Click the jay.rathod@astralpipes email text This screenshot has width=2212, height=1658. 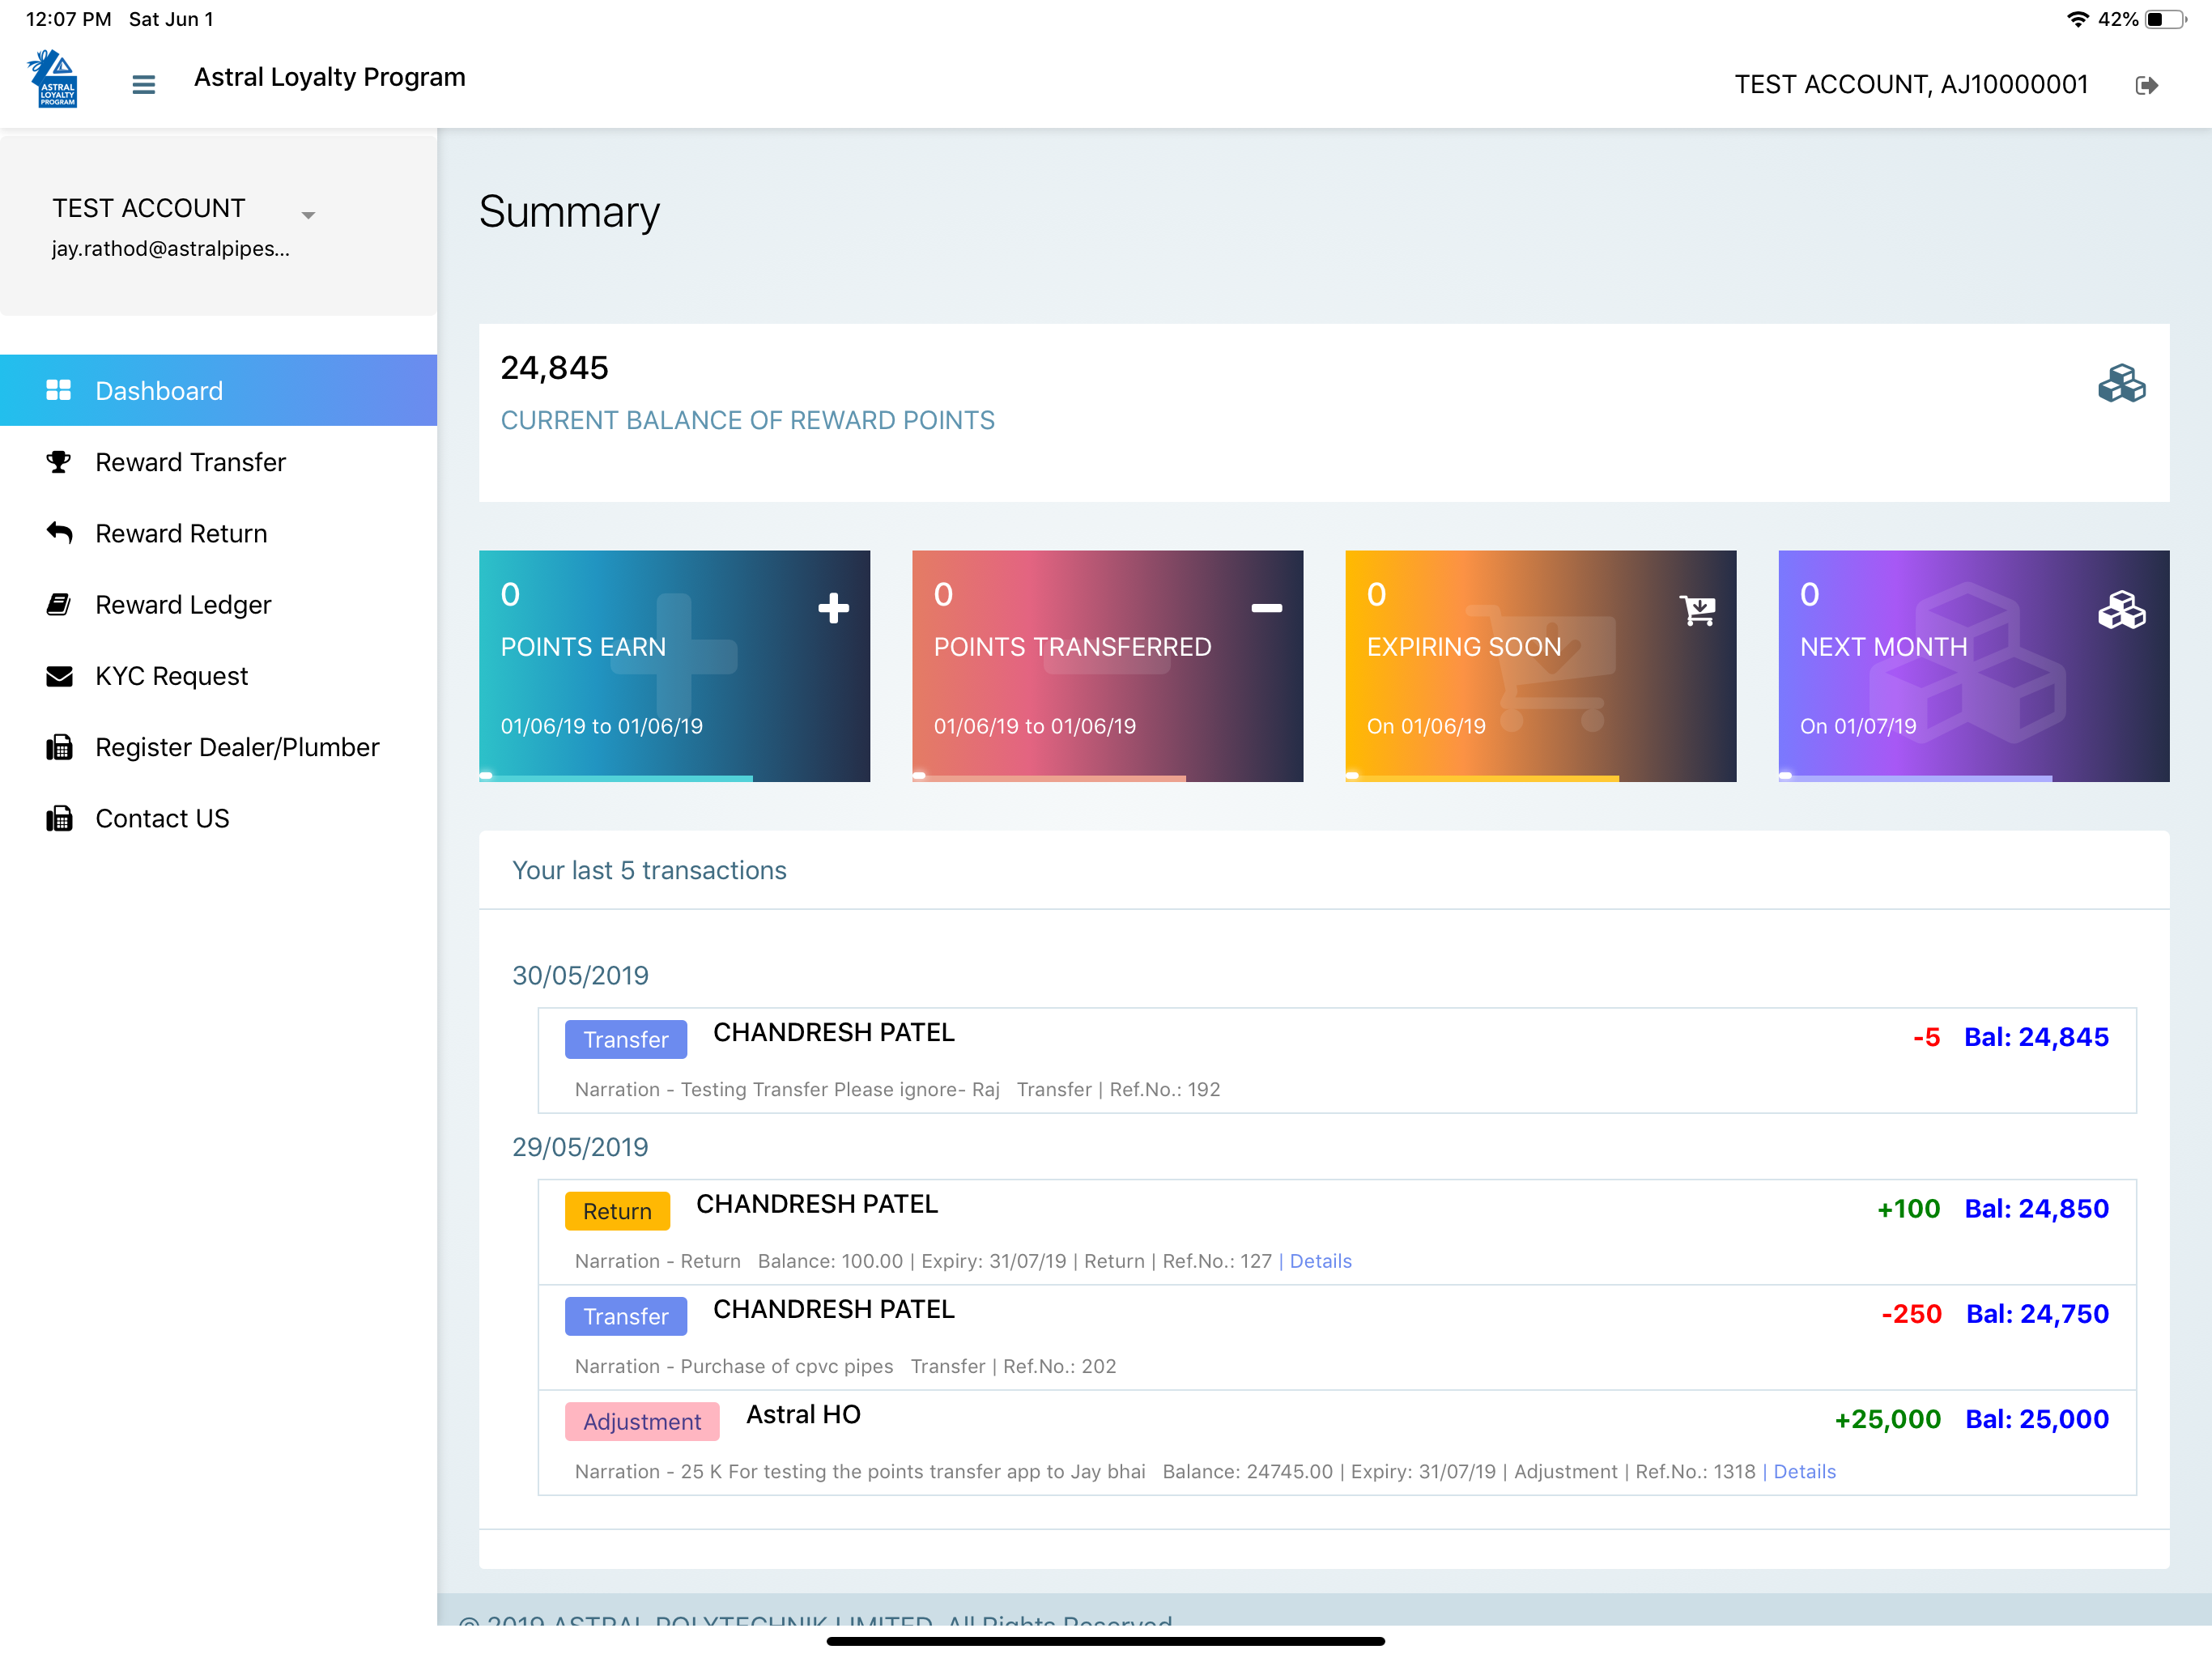[x=170, y=249]
